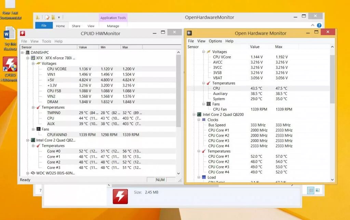Click the Min column header in HWMonitor
This screenshot has width=350, height=220.
pos(110,47)
